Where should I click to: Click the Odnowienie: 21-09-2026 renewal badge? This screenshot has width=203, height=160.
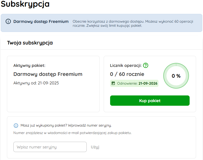click(134, 83)
